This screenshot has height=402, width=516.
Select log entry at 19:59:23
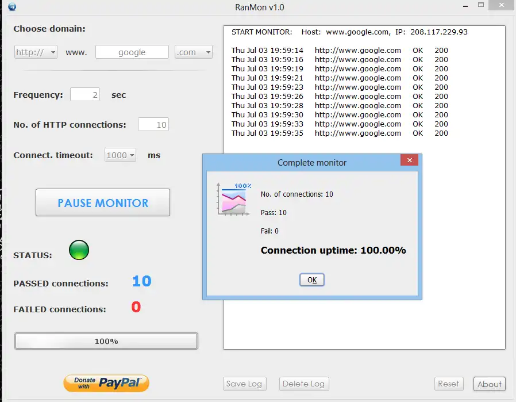tap(340, 87)
